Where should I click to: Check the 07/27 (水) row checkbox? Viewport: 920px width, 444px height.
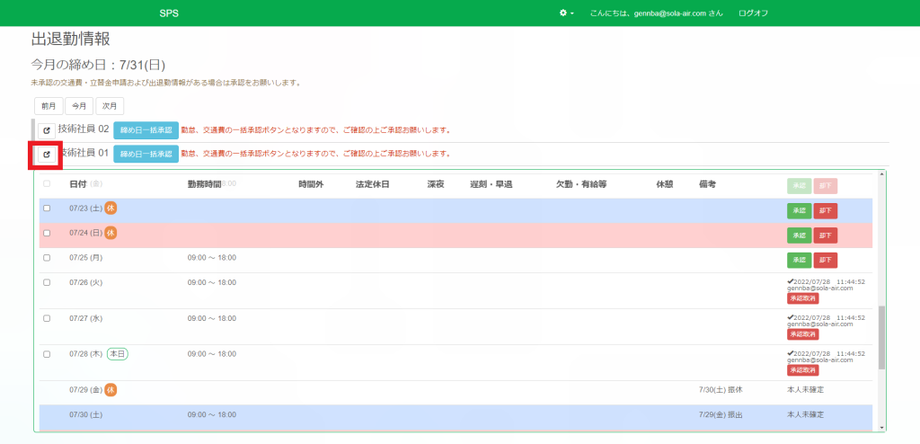(x=47, y=316)
